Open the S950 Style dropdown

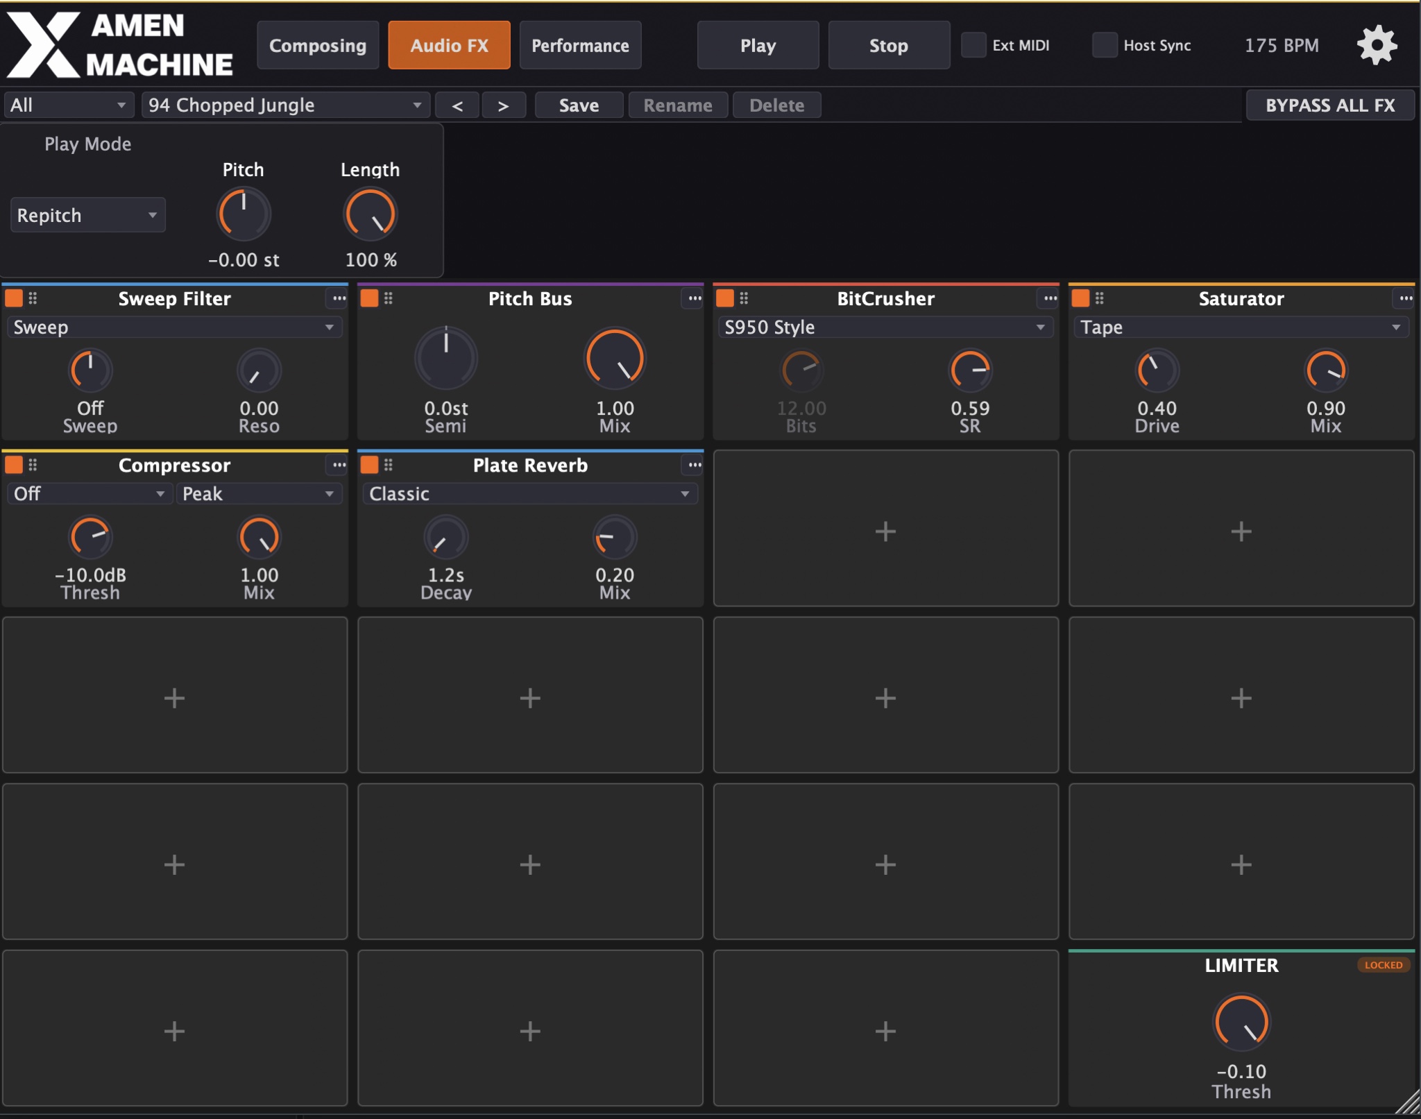click(885, 327)
